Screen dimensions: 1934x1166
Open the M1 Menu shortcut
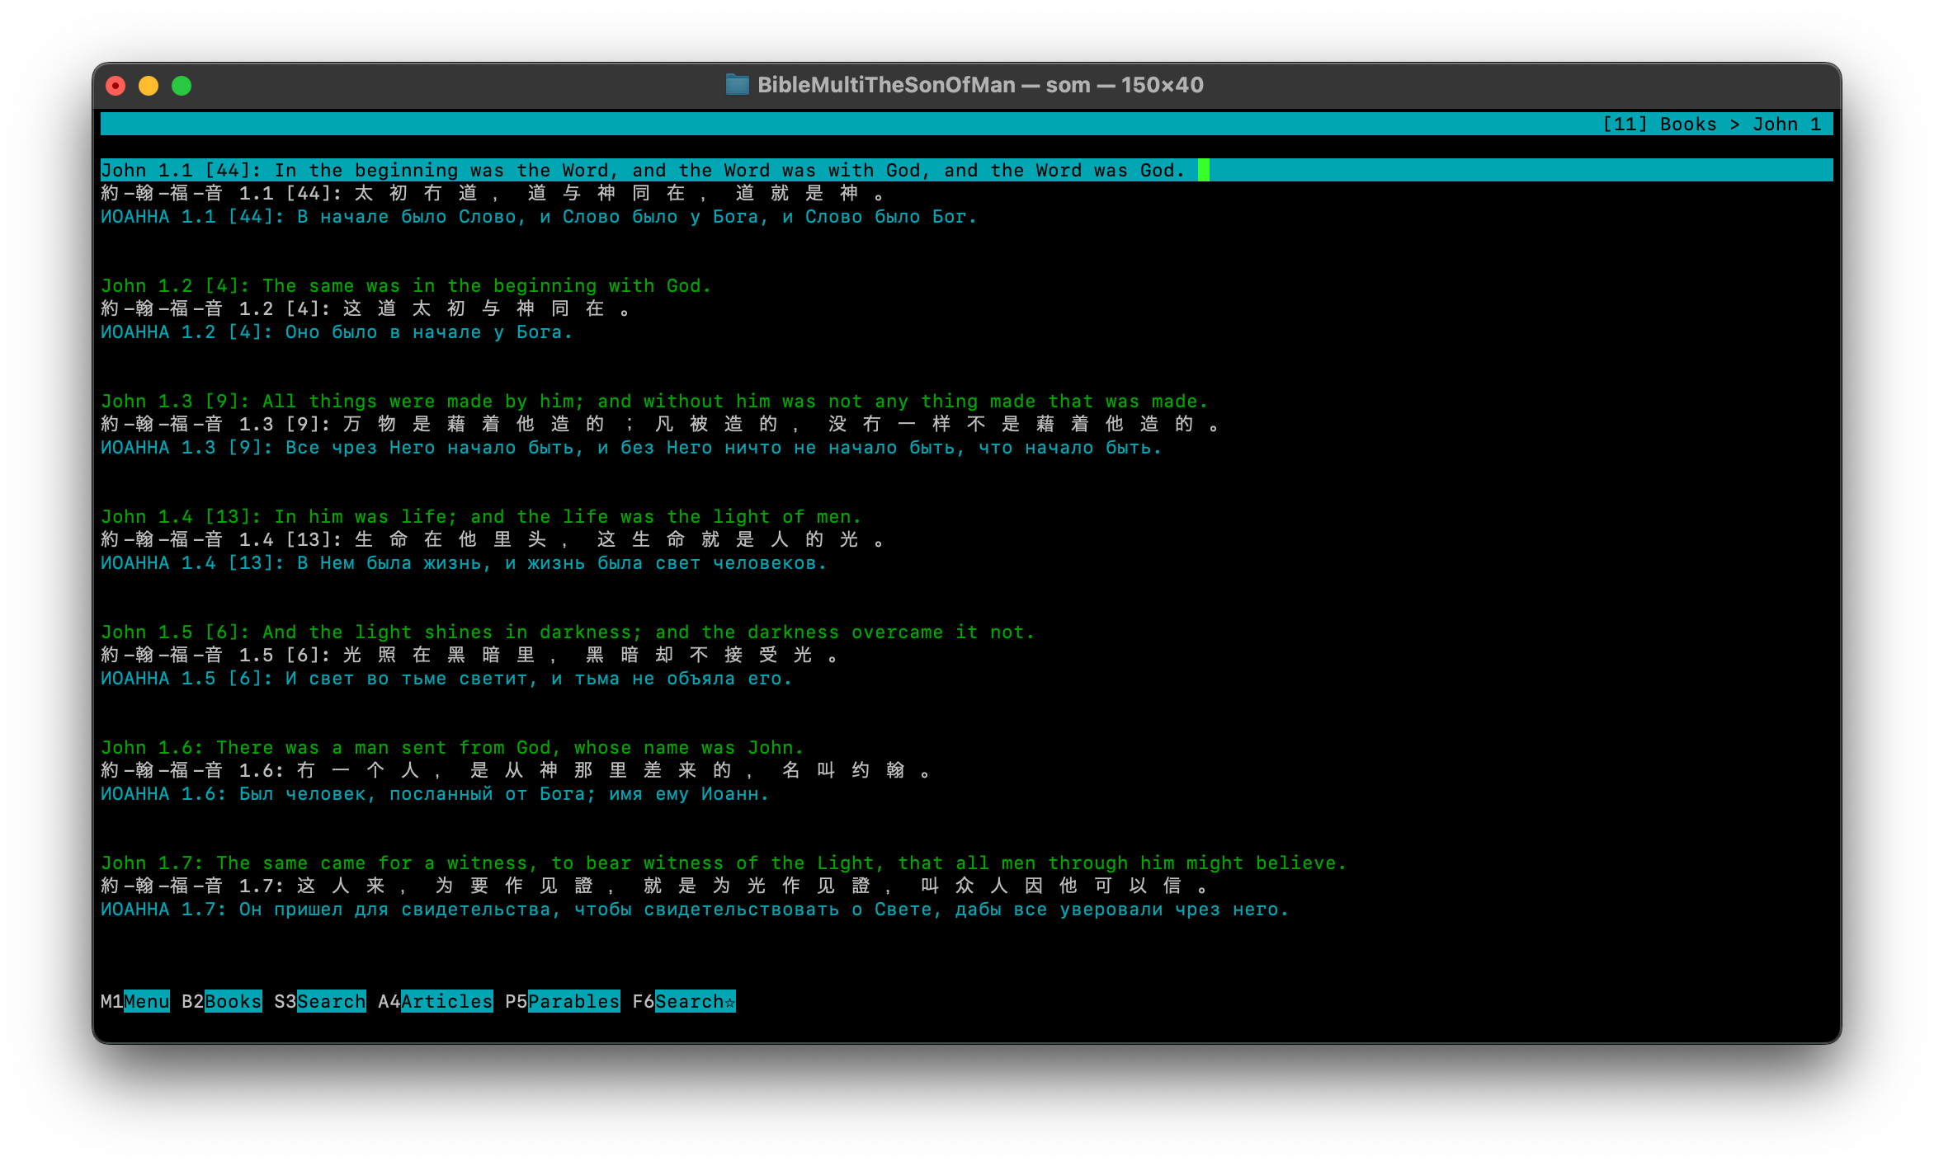click(148, 1000)
